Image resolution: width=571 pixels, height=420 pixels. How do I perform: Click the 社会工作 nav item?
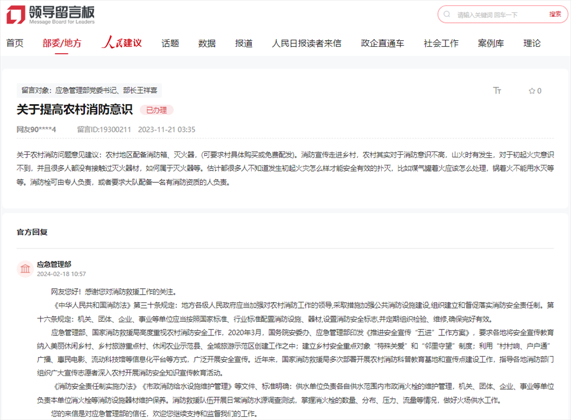coord(440,43)
